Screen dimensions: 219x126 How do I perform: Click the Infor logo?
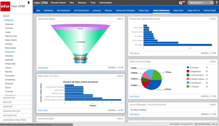point(5,7)
